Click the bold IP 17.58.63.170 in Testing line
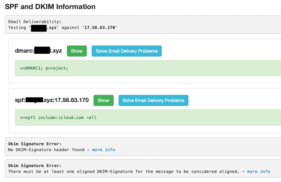 tap(100, 28)
